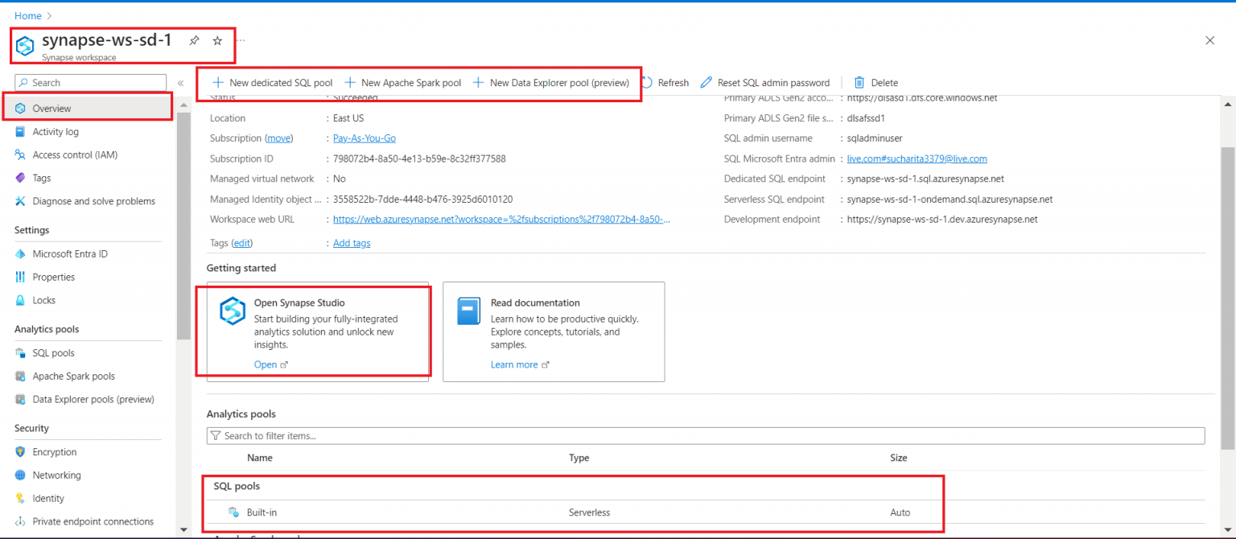Select the Subscription ID value text
Screen dimensions: 1236x539
point(419,158)
